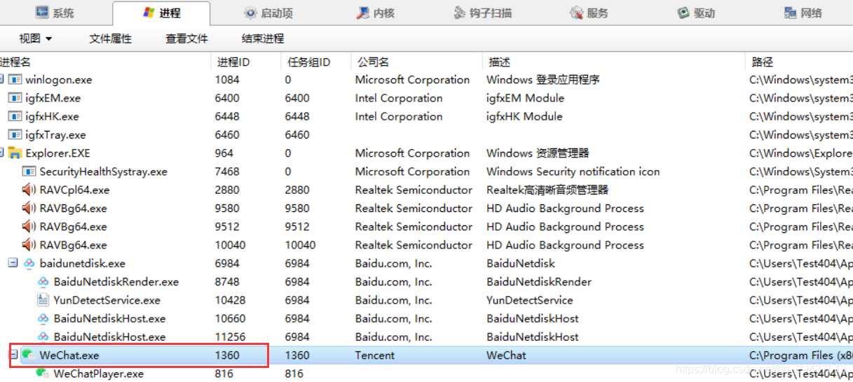Click 'WeChat' description cell
The width and height of the screenshot is (853, 382).
(x=506, y=355)
